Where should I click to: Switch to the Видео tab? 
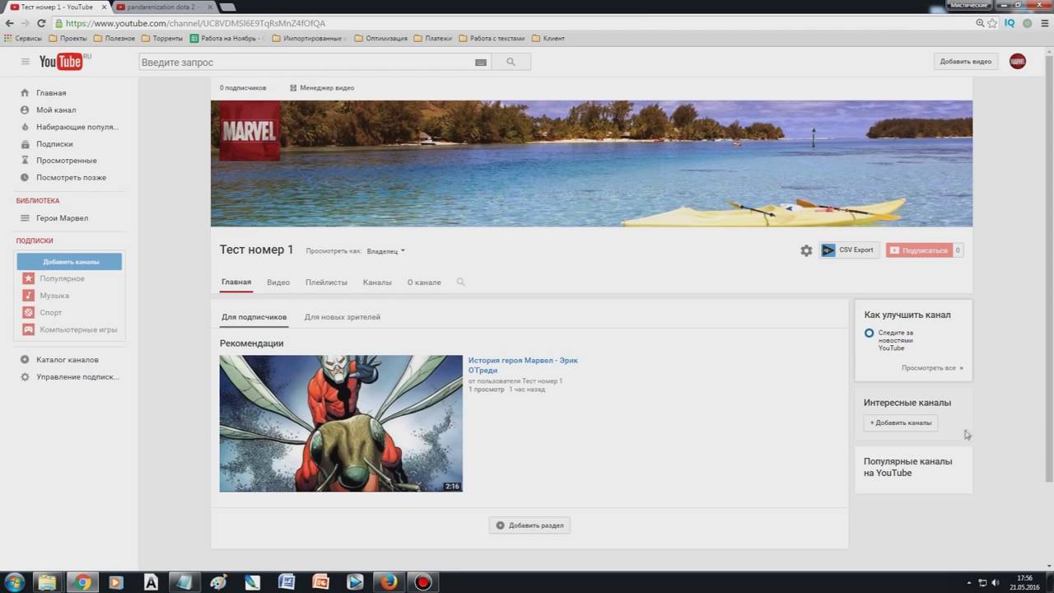click(278, 282)
